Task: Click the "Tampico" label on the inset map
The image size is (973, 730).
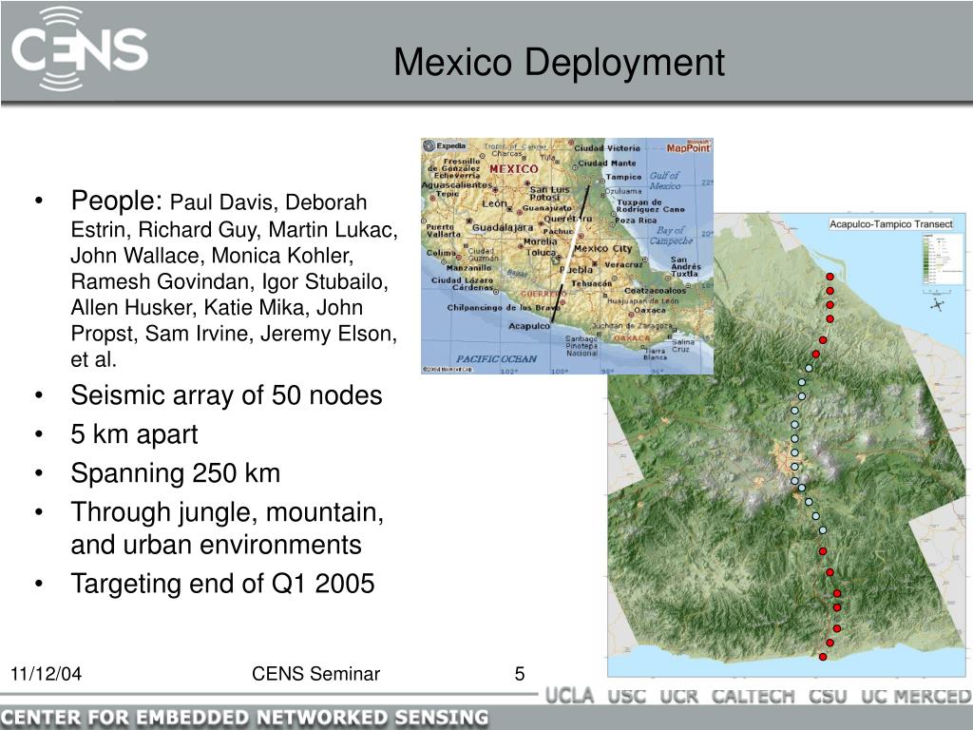Action: pyautogui.click(x=623, y=177)
